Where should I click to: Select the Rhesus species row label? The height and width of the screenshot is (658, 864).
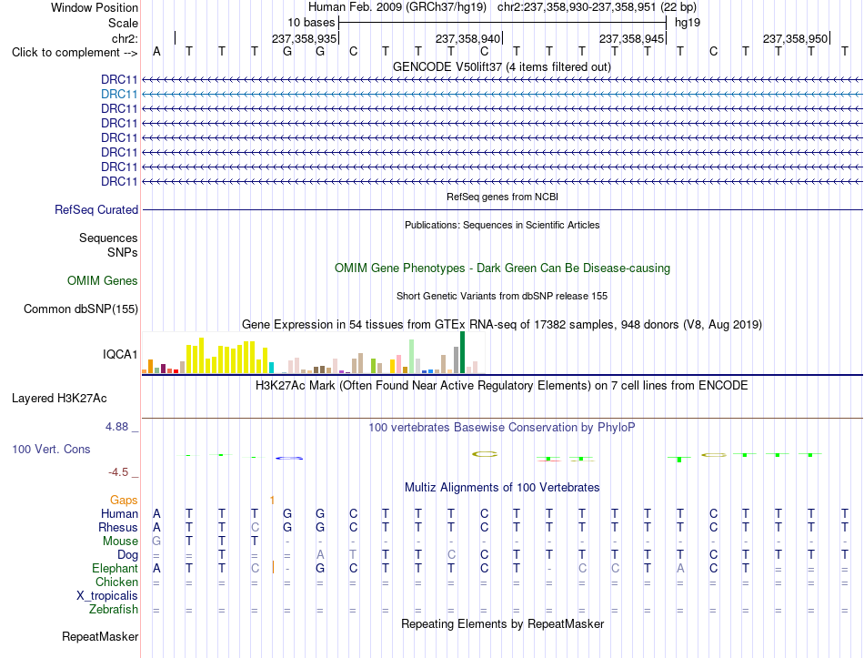click(118, 527)
